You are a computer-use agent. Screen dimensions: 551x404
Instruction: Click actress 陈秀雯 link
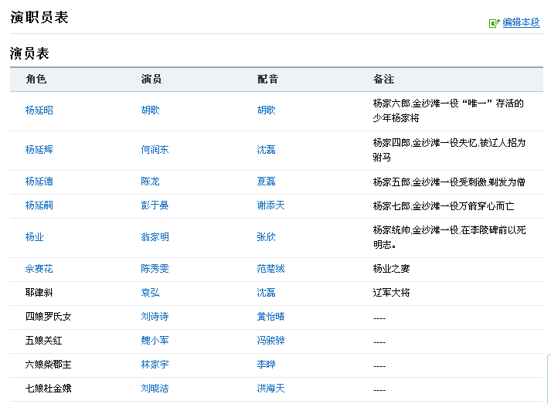tap(155, 269)
